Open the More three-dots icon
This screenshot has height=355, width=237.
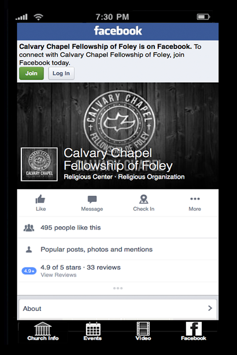point(195,199)
